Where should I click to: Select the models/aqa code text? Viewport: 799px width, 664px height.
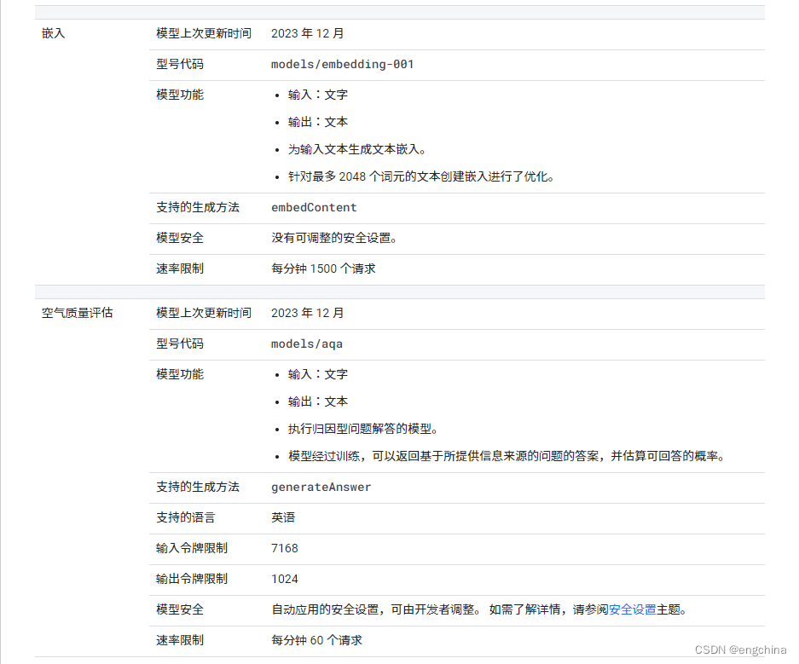point(307,344)
